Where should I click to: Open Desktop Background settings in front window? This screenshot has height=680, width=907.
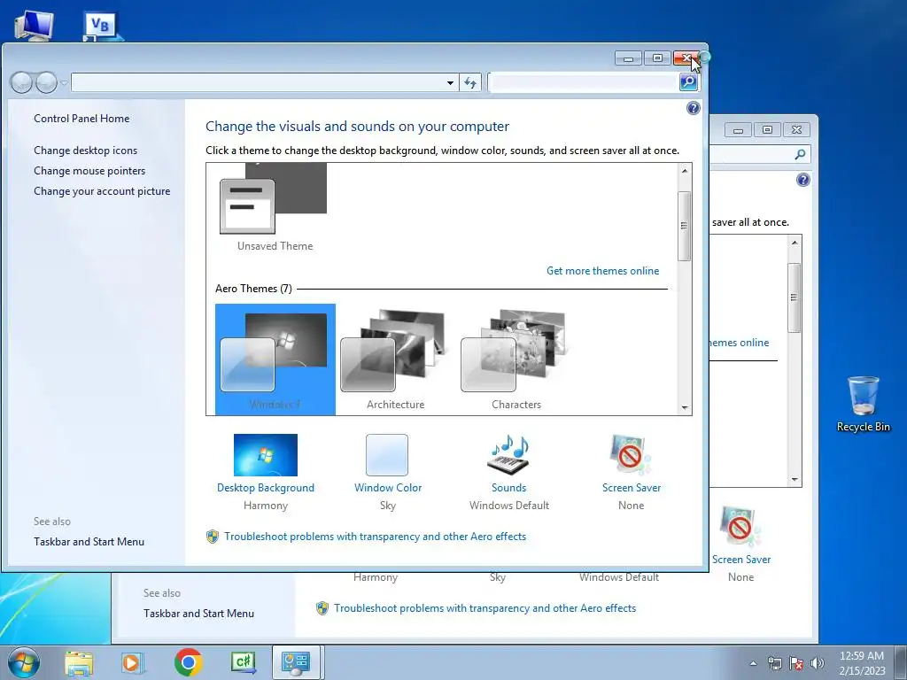266,455
